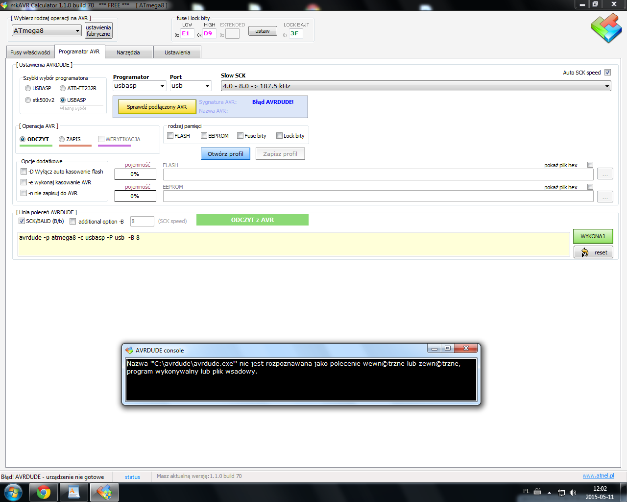The image size is (627, 502).
Task: Click the green WYKONAJ button
Action: 593,236
